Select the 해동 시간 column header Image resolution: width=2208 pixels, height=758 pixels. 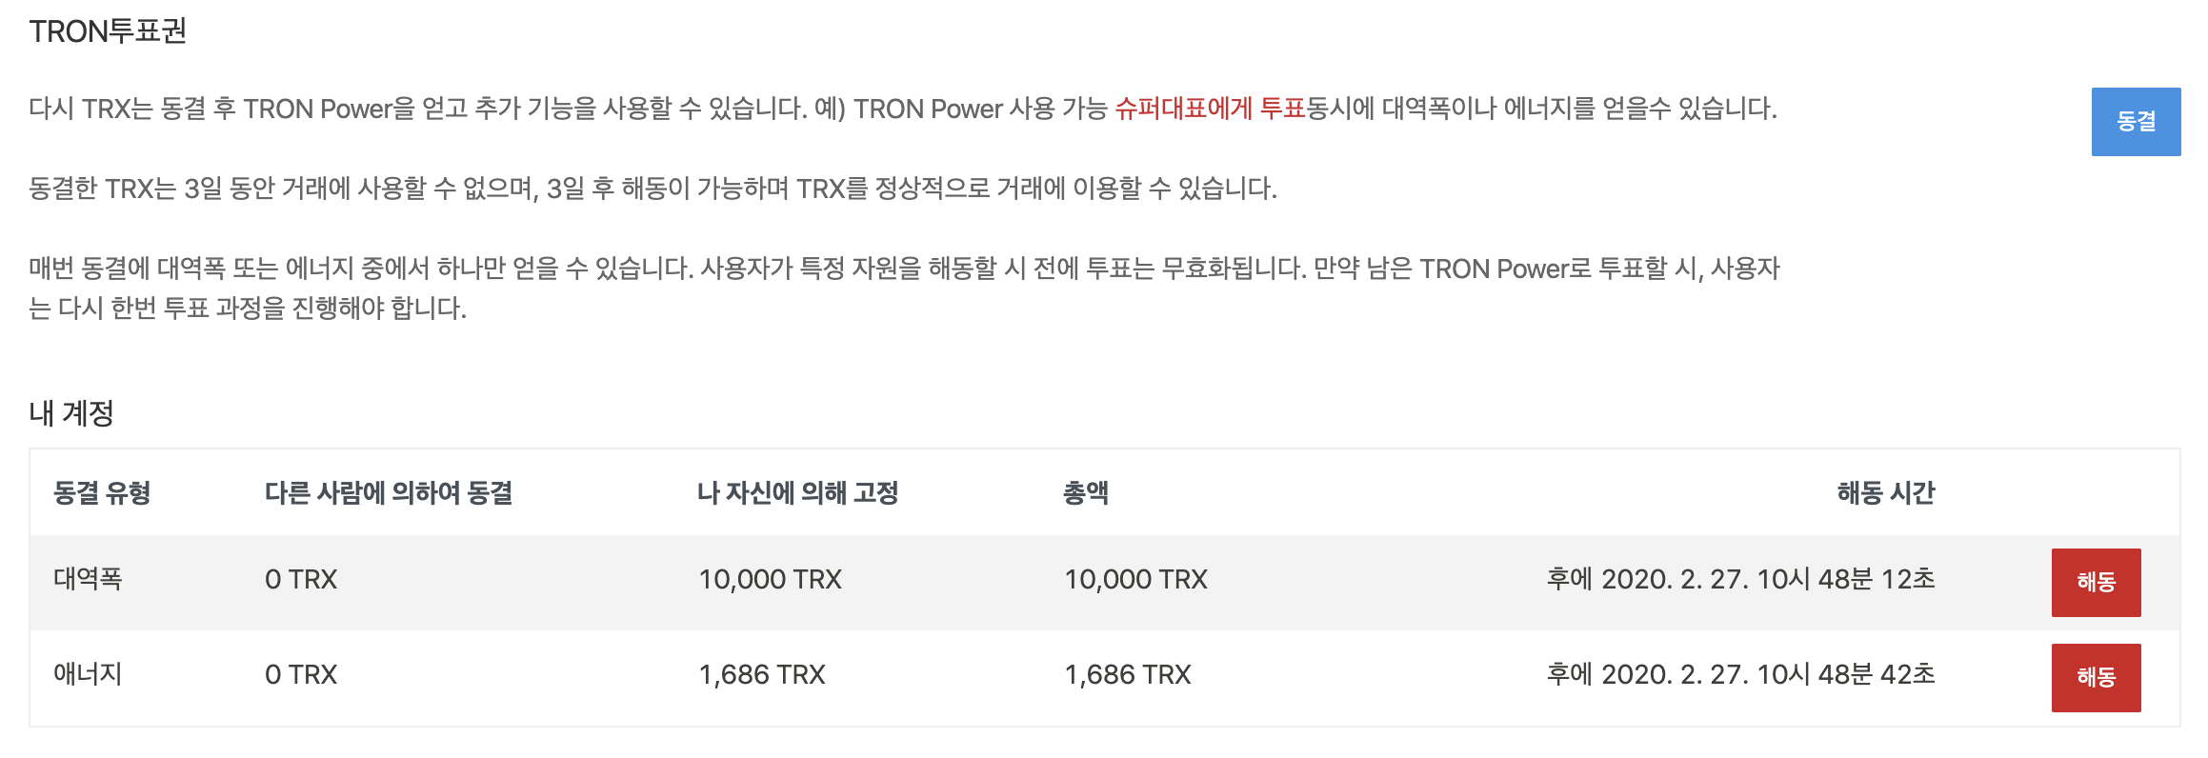[x=1886, y=492]
